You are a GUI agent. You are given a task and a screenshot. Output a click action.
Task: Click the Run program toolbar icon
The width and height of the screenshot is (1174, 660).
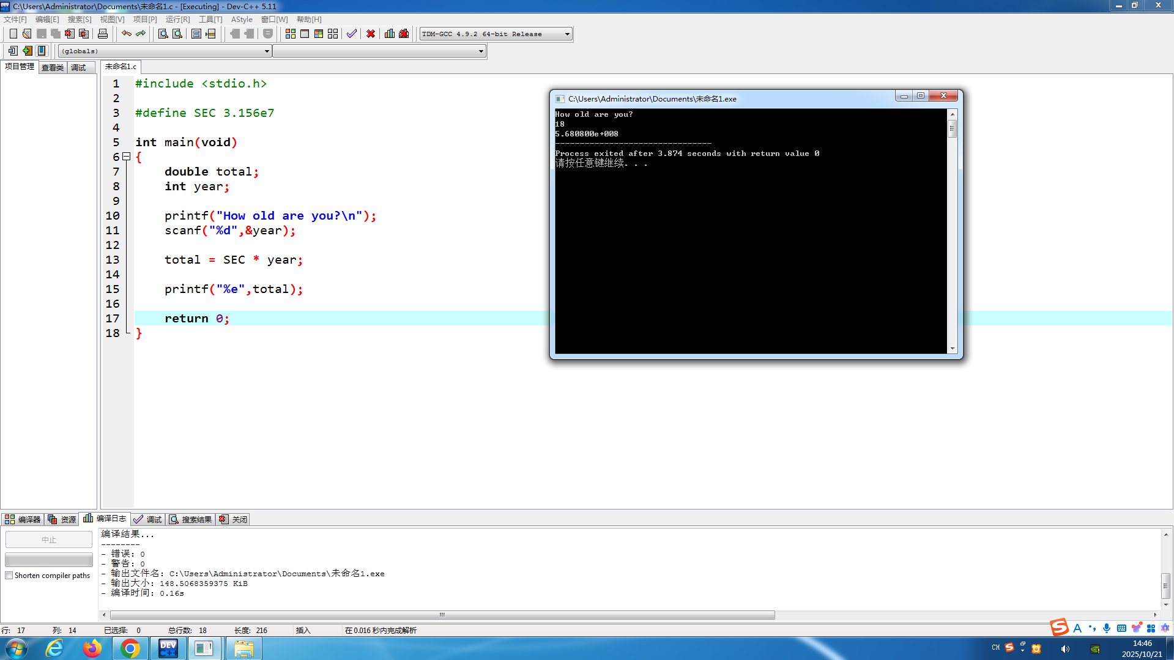tap(305, 34)
